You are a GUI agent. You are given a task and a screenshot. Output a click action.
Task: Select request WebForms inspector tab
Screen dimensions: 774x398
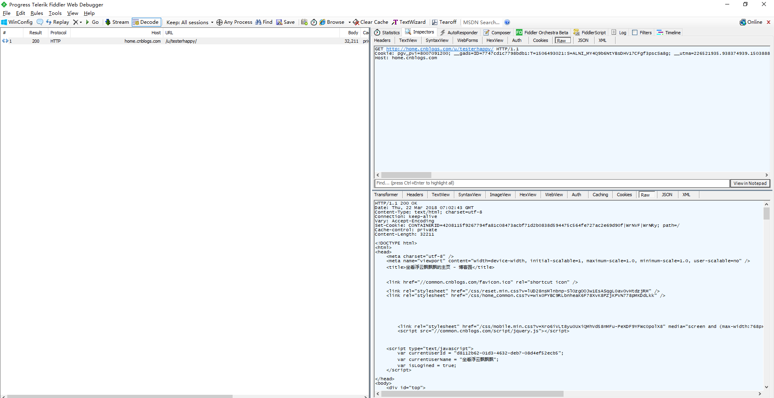click(x=467, y=40)
